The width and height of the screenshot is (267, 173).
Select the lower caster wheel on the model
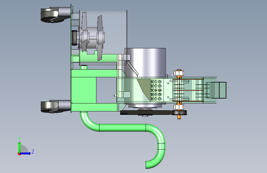pos(49,107)
